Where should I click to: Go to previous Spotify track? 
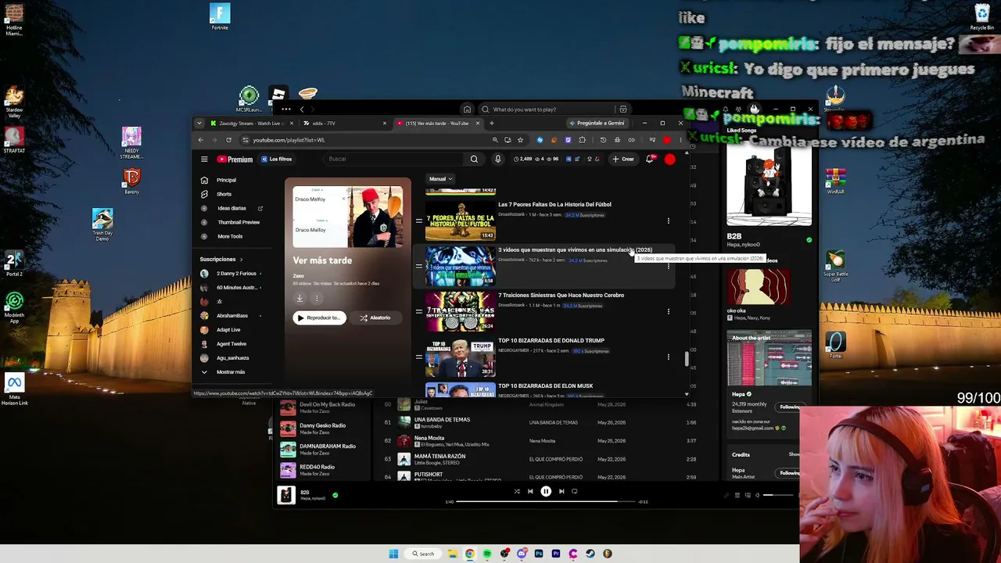530,492
